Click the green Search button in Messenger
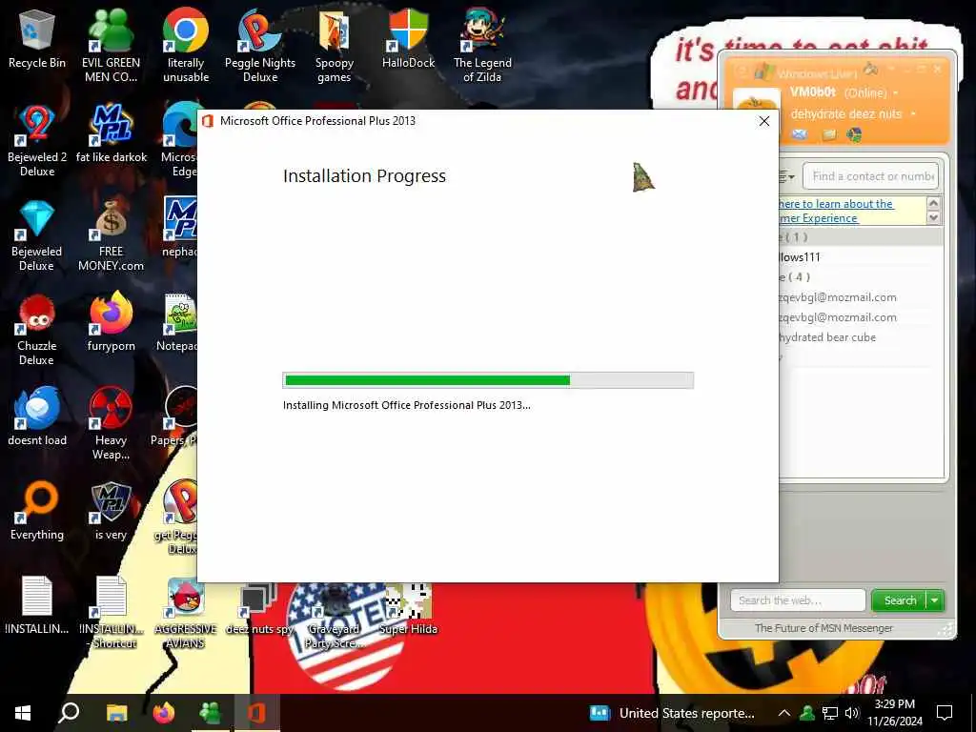The height and width of the screenshot is (732, 976). click(900, 600)
